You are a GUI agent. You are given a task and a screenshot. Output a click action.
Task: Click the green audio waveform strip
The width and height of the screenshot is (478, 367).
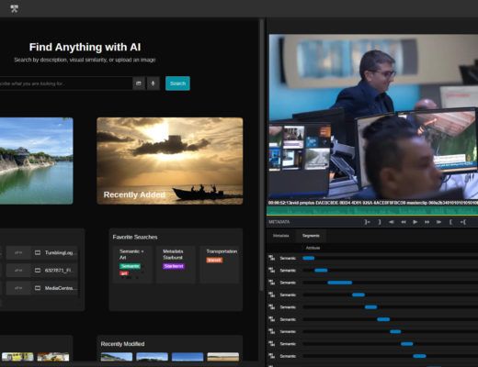click(372, 211)
